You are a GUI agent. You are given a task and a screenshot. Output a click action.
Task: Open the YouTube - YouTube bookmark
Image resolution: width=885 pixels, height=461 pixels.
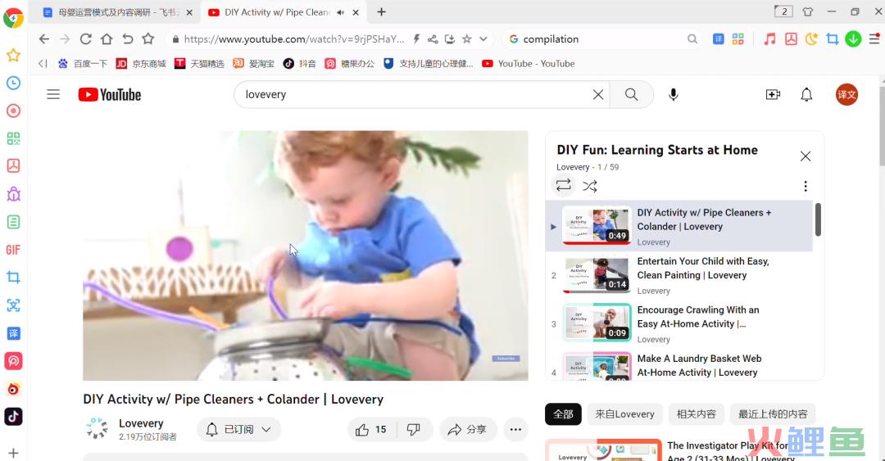[529, 64]
